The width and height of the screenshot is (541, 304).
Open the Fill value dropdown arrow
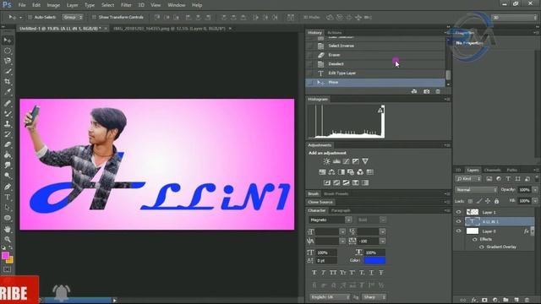pyautogui.click(x=535, y=201)
